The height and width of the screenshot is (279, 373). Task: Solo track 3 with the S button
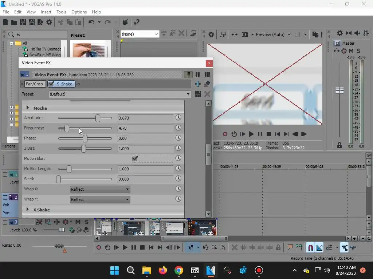pyautogui.click(x=87, y=222)
